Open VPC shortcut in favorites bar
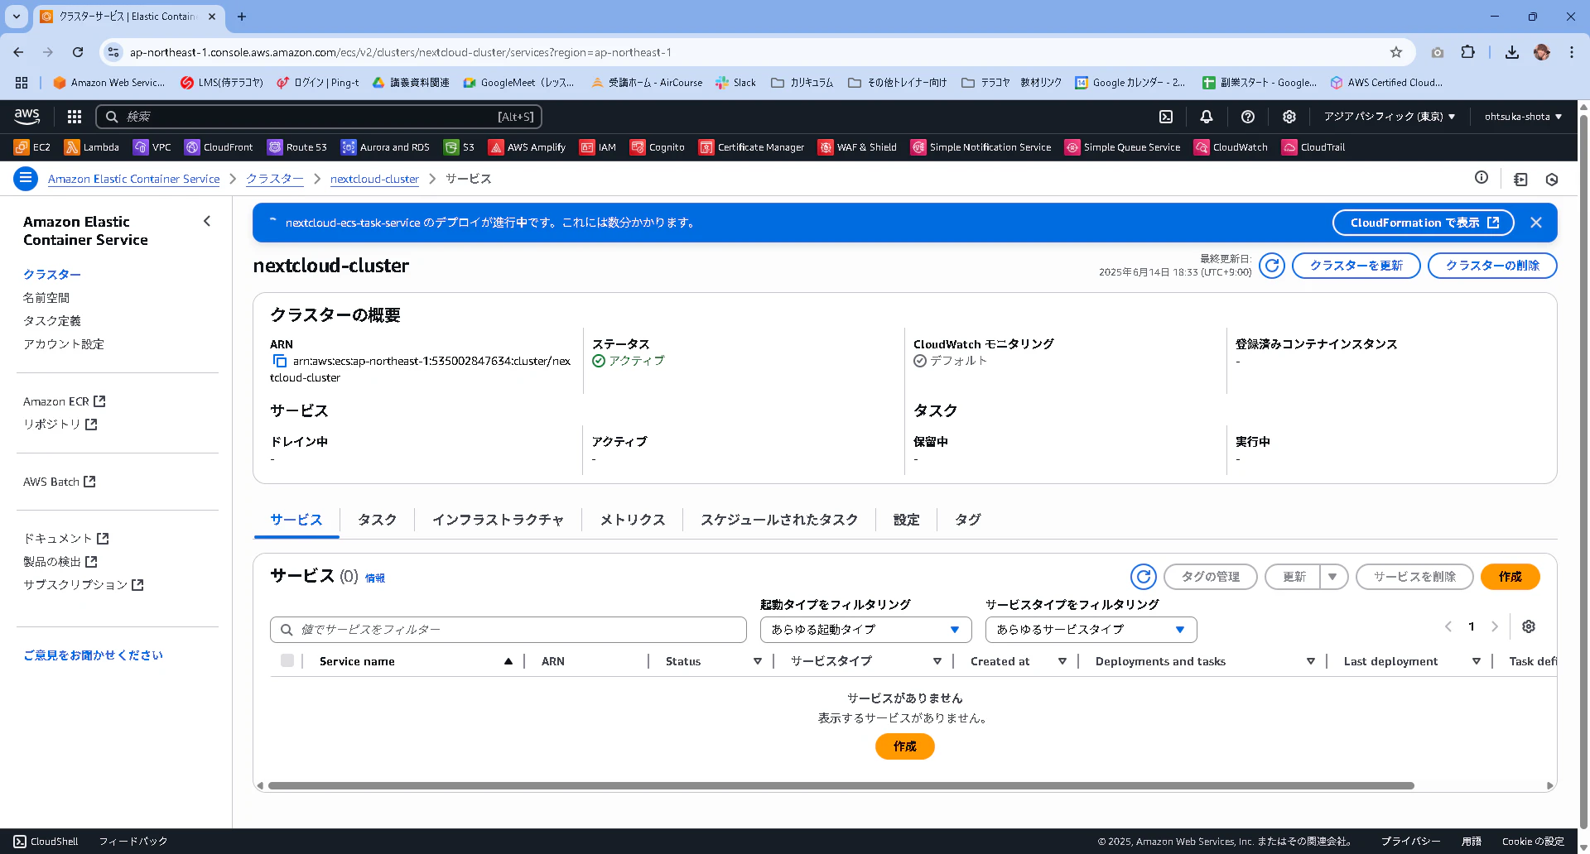 point(152,147)
